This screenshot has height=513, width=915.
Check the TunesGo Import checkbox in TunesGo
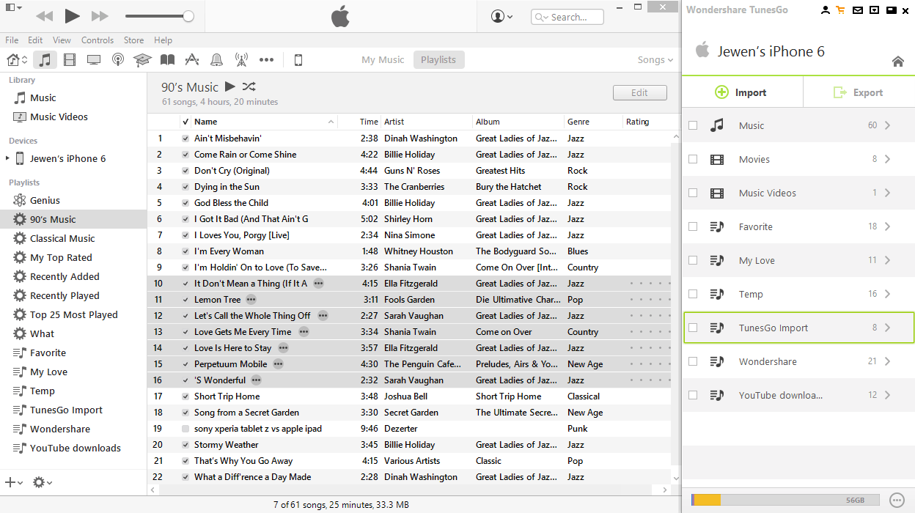[693, 328]
